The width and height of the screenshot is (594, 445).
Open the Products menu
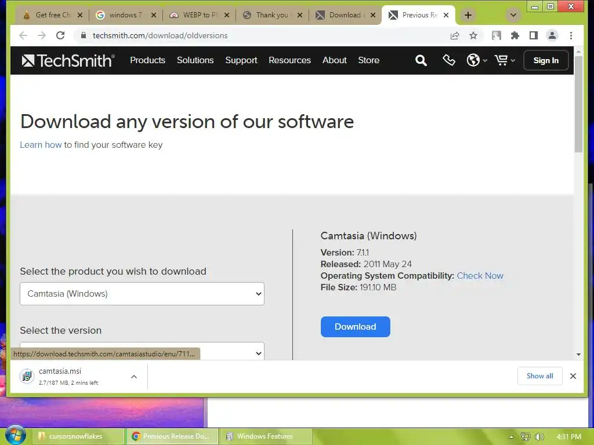click(x=147, y=60)
